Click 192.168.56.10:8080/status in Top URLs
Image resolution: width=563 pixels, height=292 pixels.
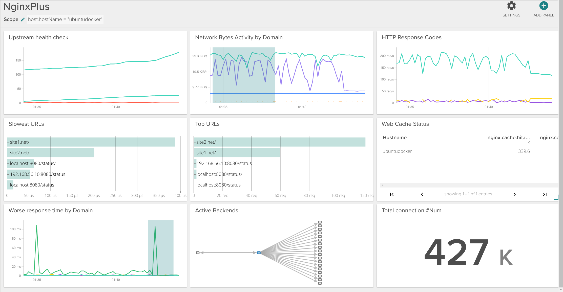[x=224, y=163]
